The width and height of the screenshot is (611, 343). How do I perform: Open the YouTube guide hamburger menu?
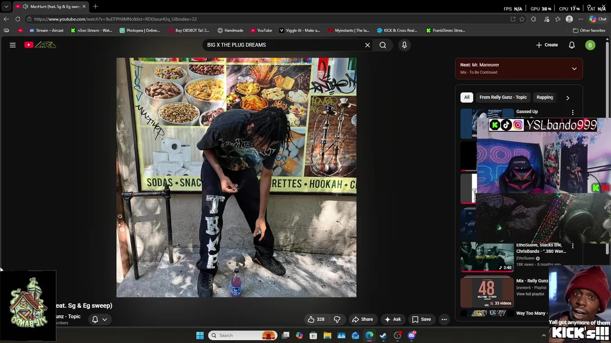[13, 45]
